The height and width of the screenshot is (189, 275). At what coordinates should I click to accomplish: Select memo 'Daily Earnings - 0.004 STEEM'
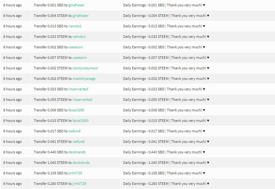[x=146, y=16]
